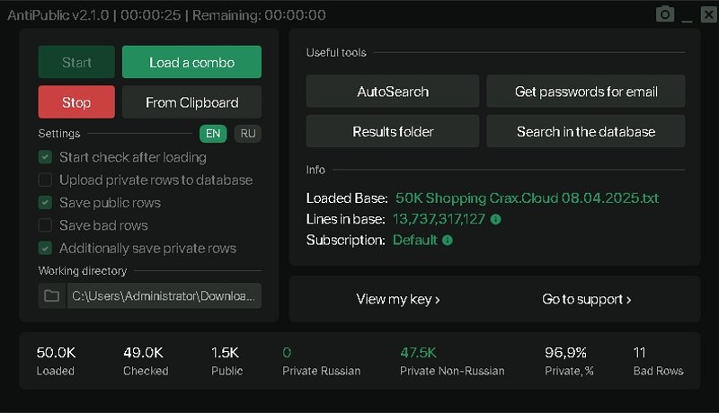Open the Results folder
This screenshot has width=719, height=413.
click(x=393, y=131)
